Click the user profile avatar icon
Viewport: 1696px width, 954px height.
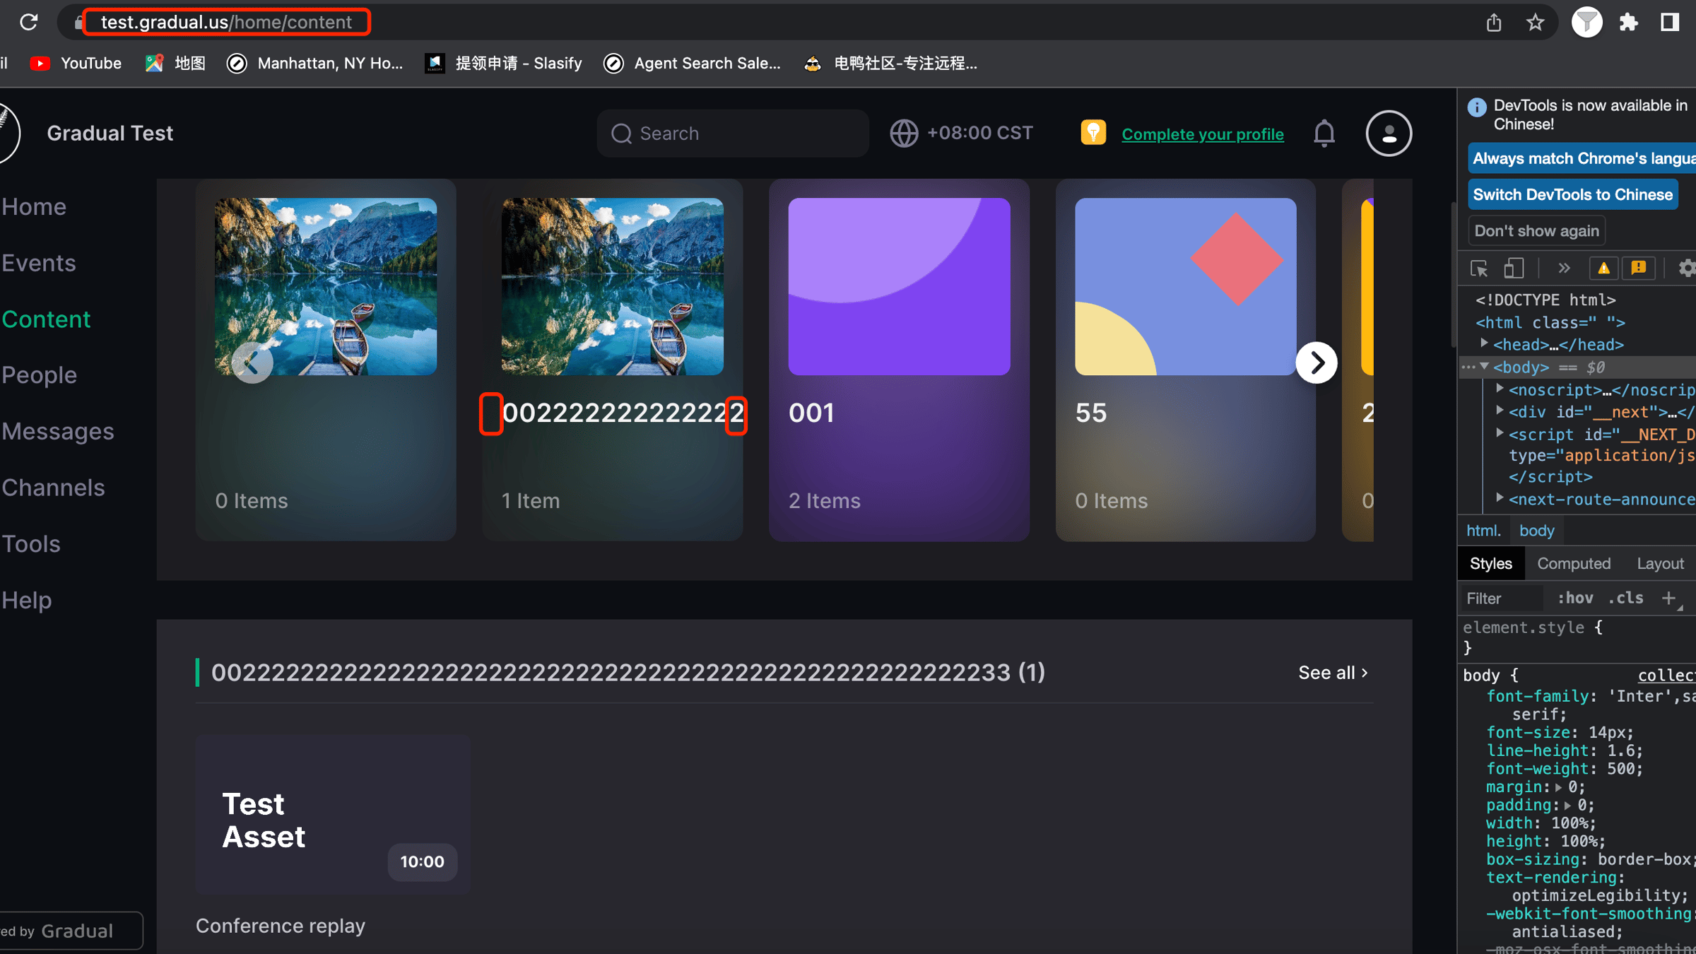pos(1389,133)
